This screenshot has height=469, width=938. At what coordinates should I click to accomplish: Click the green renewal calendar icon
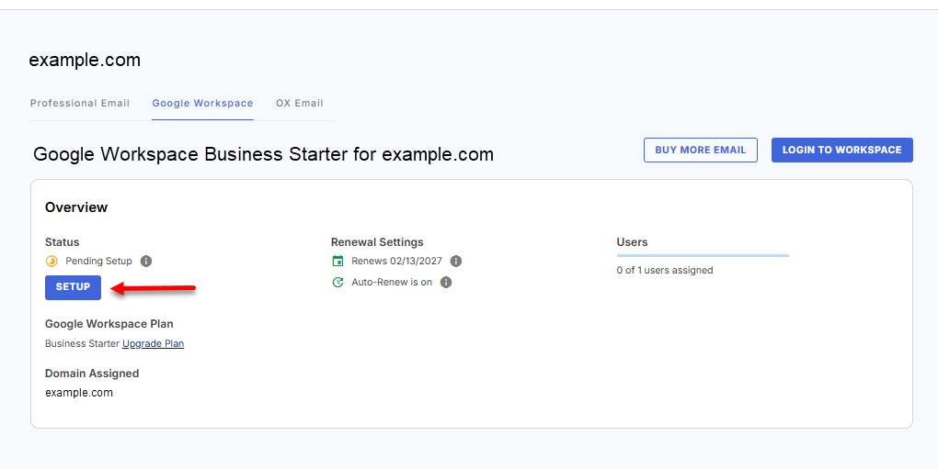(338, 262)
